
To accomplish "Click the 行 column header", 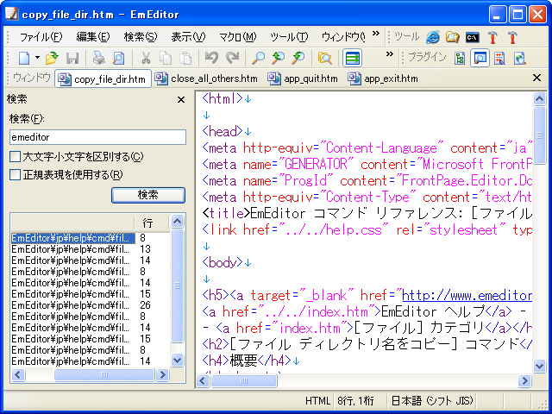I will (x=153, y=223).
